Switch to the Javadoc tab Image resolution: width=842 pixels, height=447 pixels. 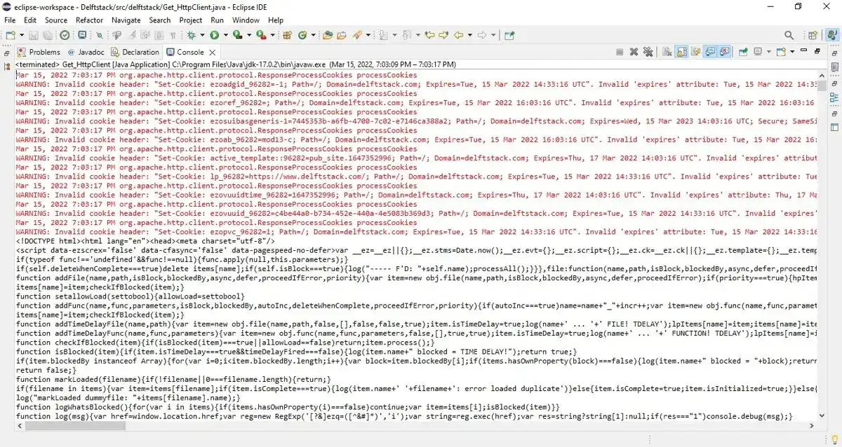click(87, 52)
